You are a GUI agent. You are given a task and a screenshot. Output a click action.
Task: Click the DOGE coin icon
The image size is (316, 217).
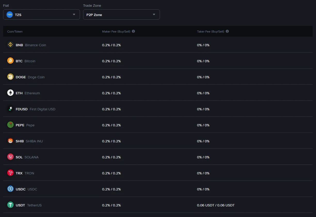point(10,77)
